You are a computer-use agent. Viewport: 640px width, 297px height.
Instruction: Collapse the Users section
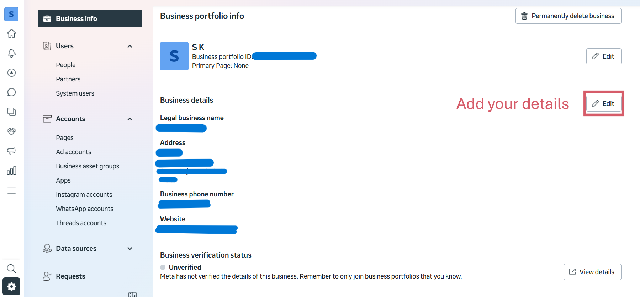[x=130, y=46]
